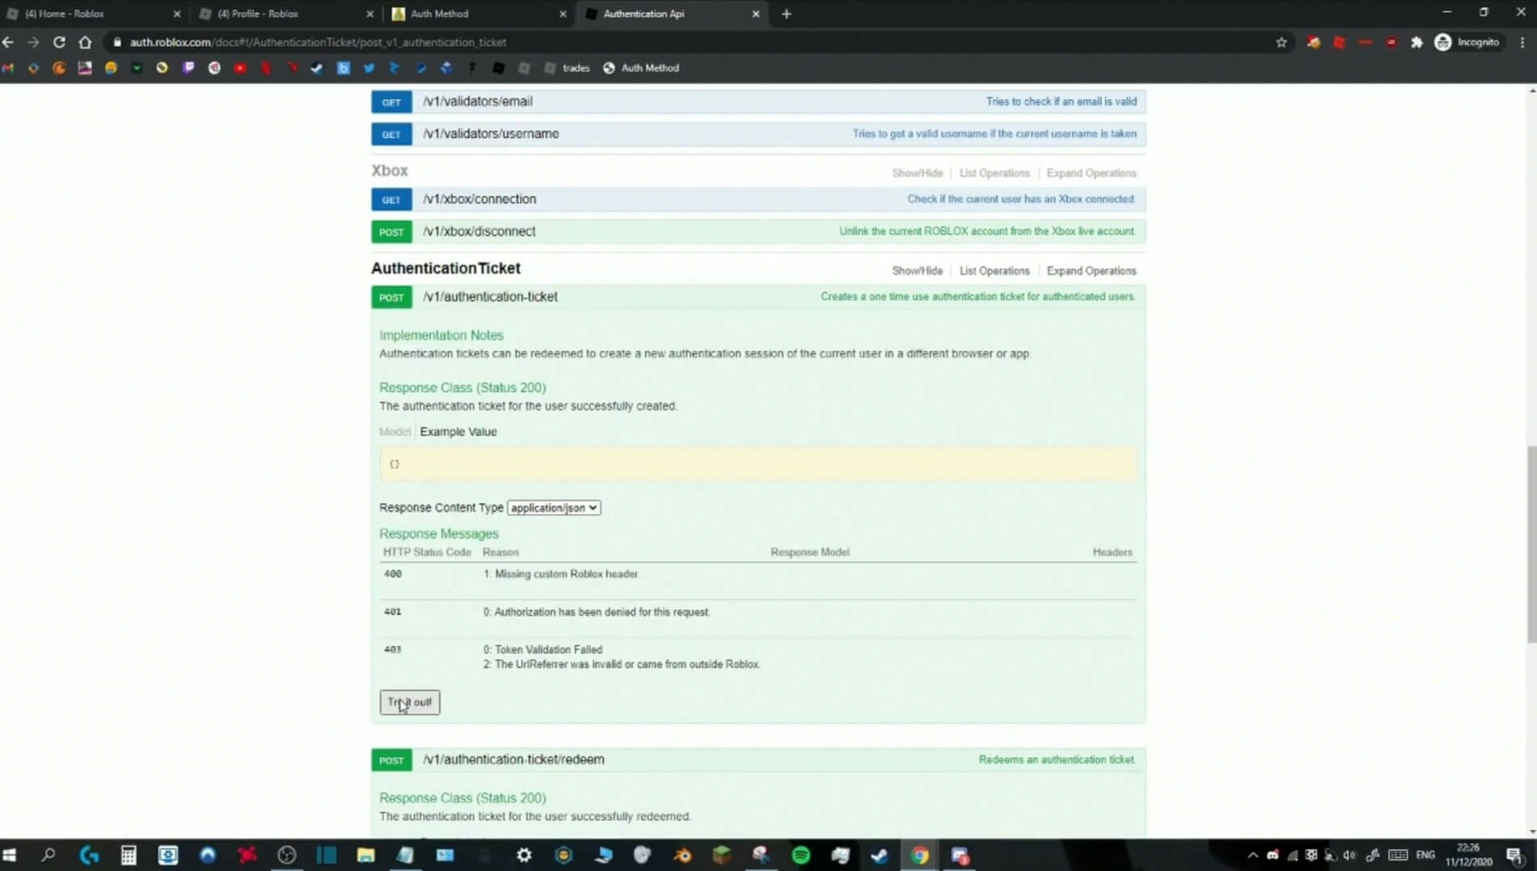Screen dimensions: 1537x871
Task: Switch to the Model view
Action: point(395,432)
